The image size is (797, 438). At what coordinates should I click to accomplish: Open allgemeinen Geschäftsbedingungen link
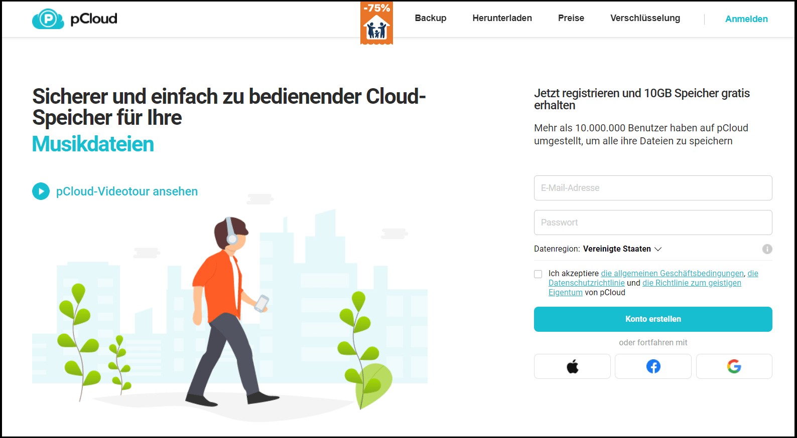[673, 274]
